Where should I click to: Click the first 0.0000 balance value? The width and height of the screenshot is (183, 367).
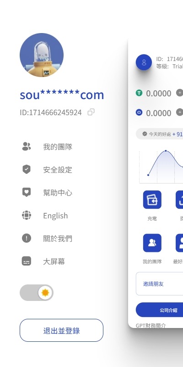(159, 94)
